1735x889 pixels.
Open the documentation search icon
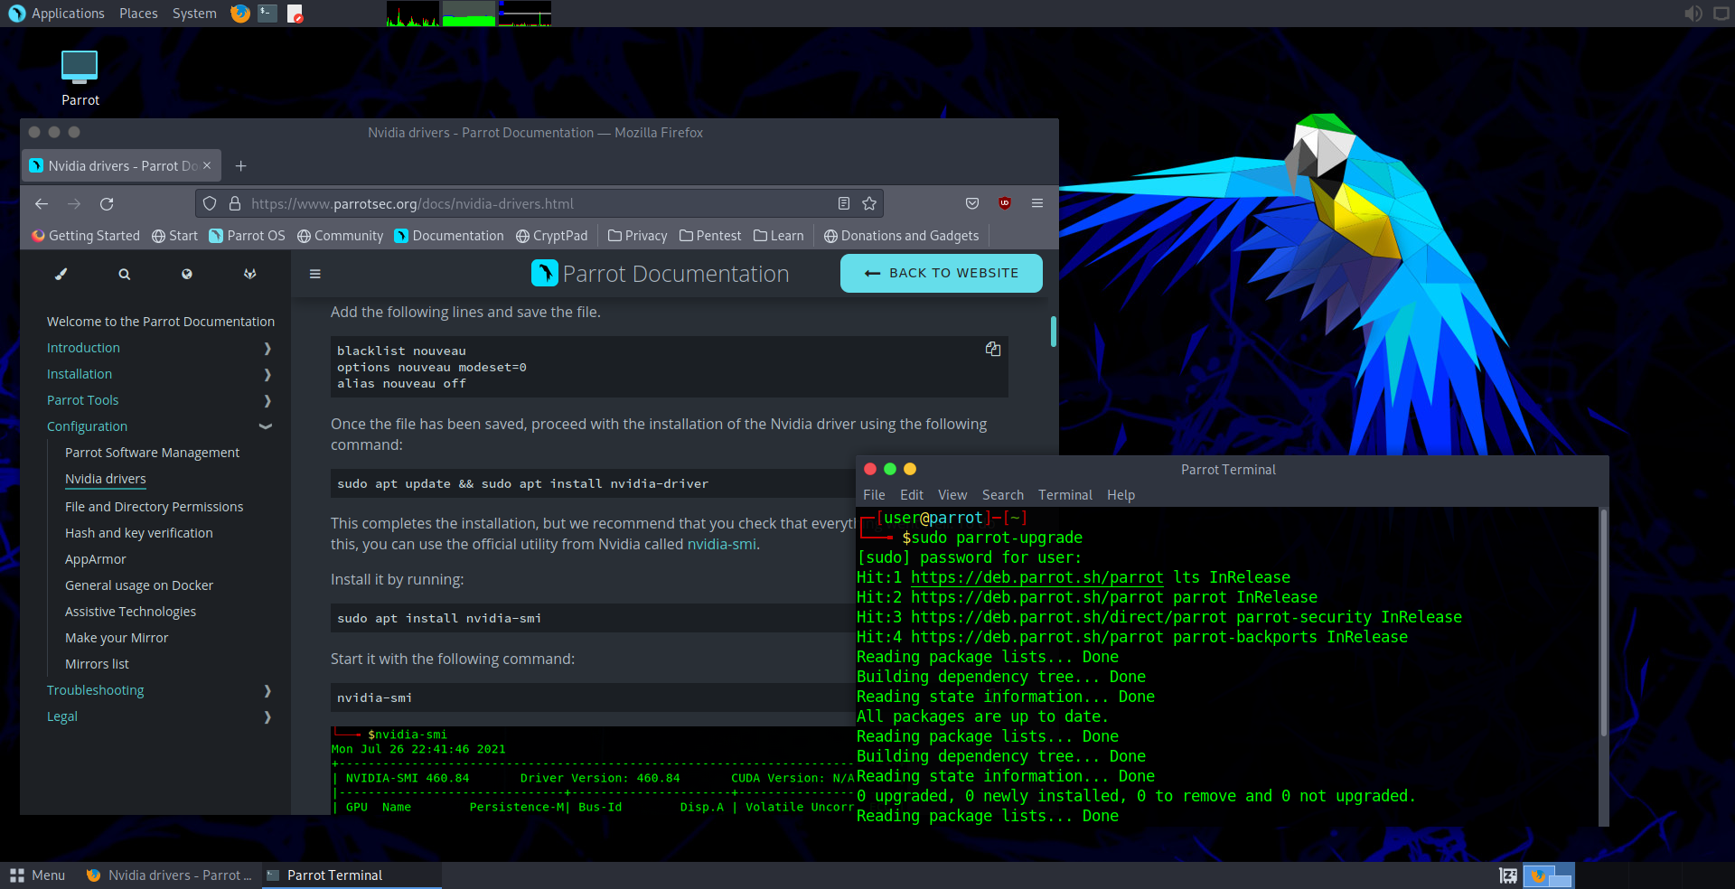[x=124, y=274]
